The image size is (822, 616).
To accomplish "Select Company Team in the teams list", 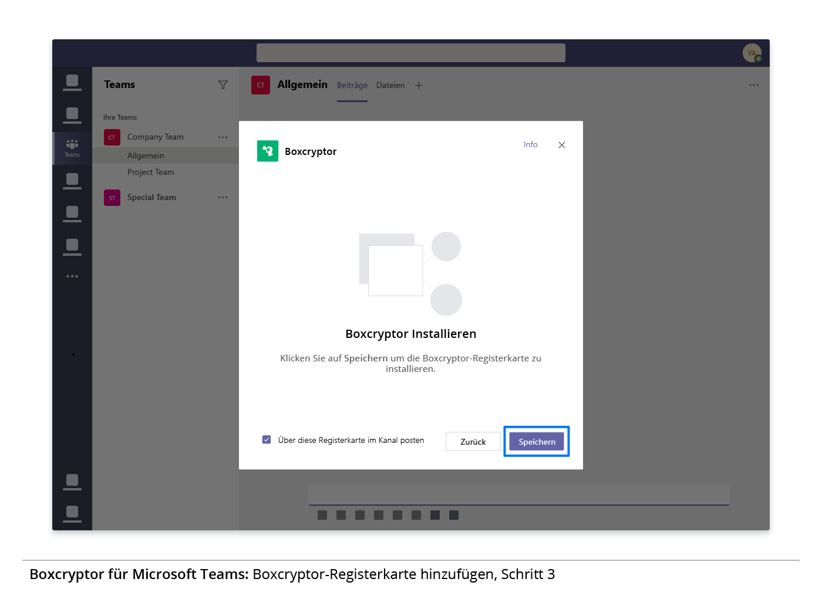I will point(156,137).
